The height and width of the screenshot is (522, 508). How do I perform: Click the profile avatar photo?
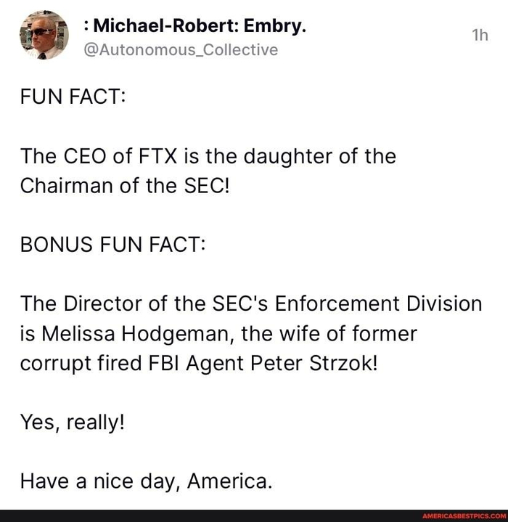(x=43, y=34)
